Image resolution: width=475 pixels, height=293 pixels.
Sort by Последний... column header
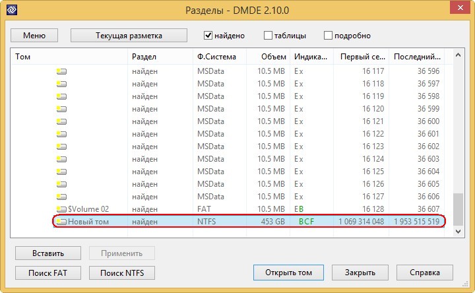pyautogui.click(x=416, y=57)
